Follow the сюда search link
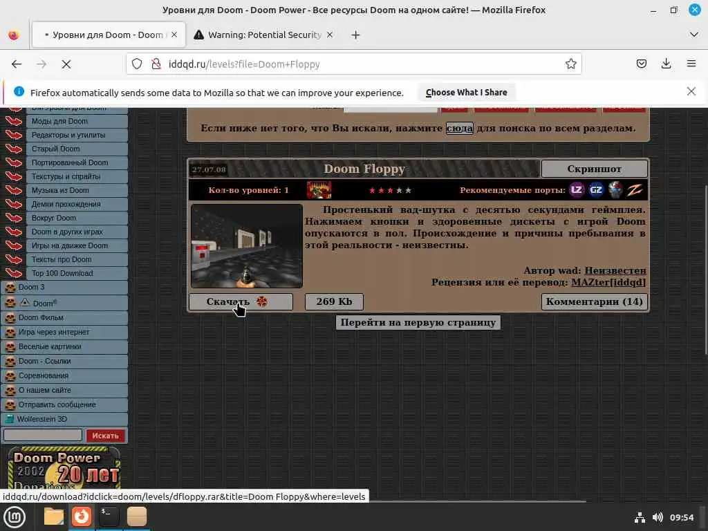Screen dimensions: 708x531 click(459, 128)
